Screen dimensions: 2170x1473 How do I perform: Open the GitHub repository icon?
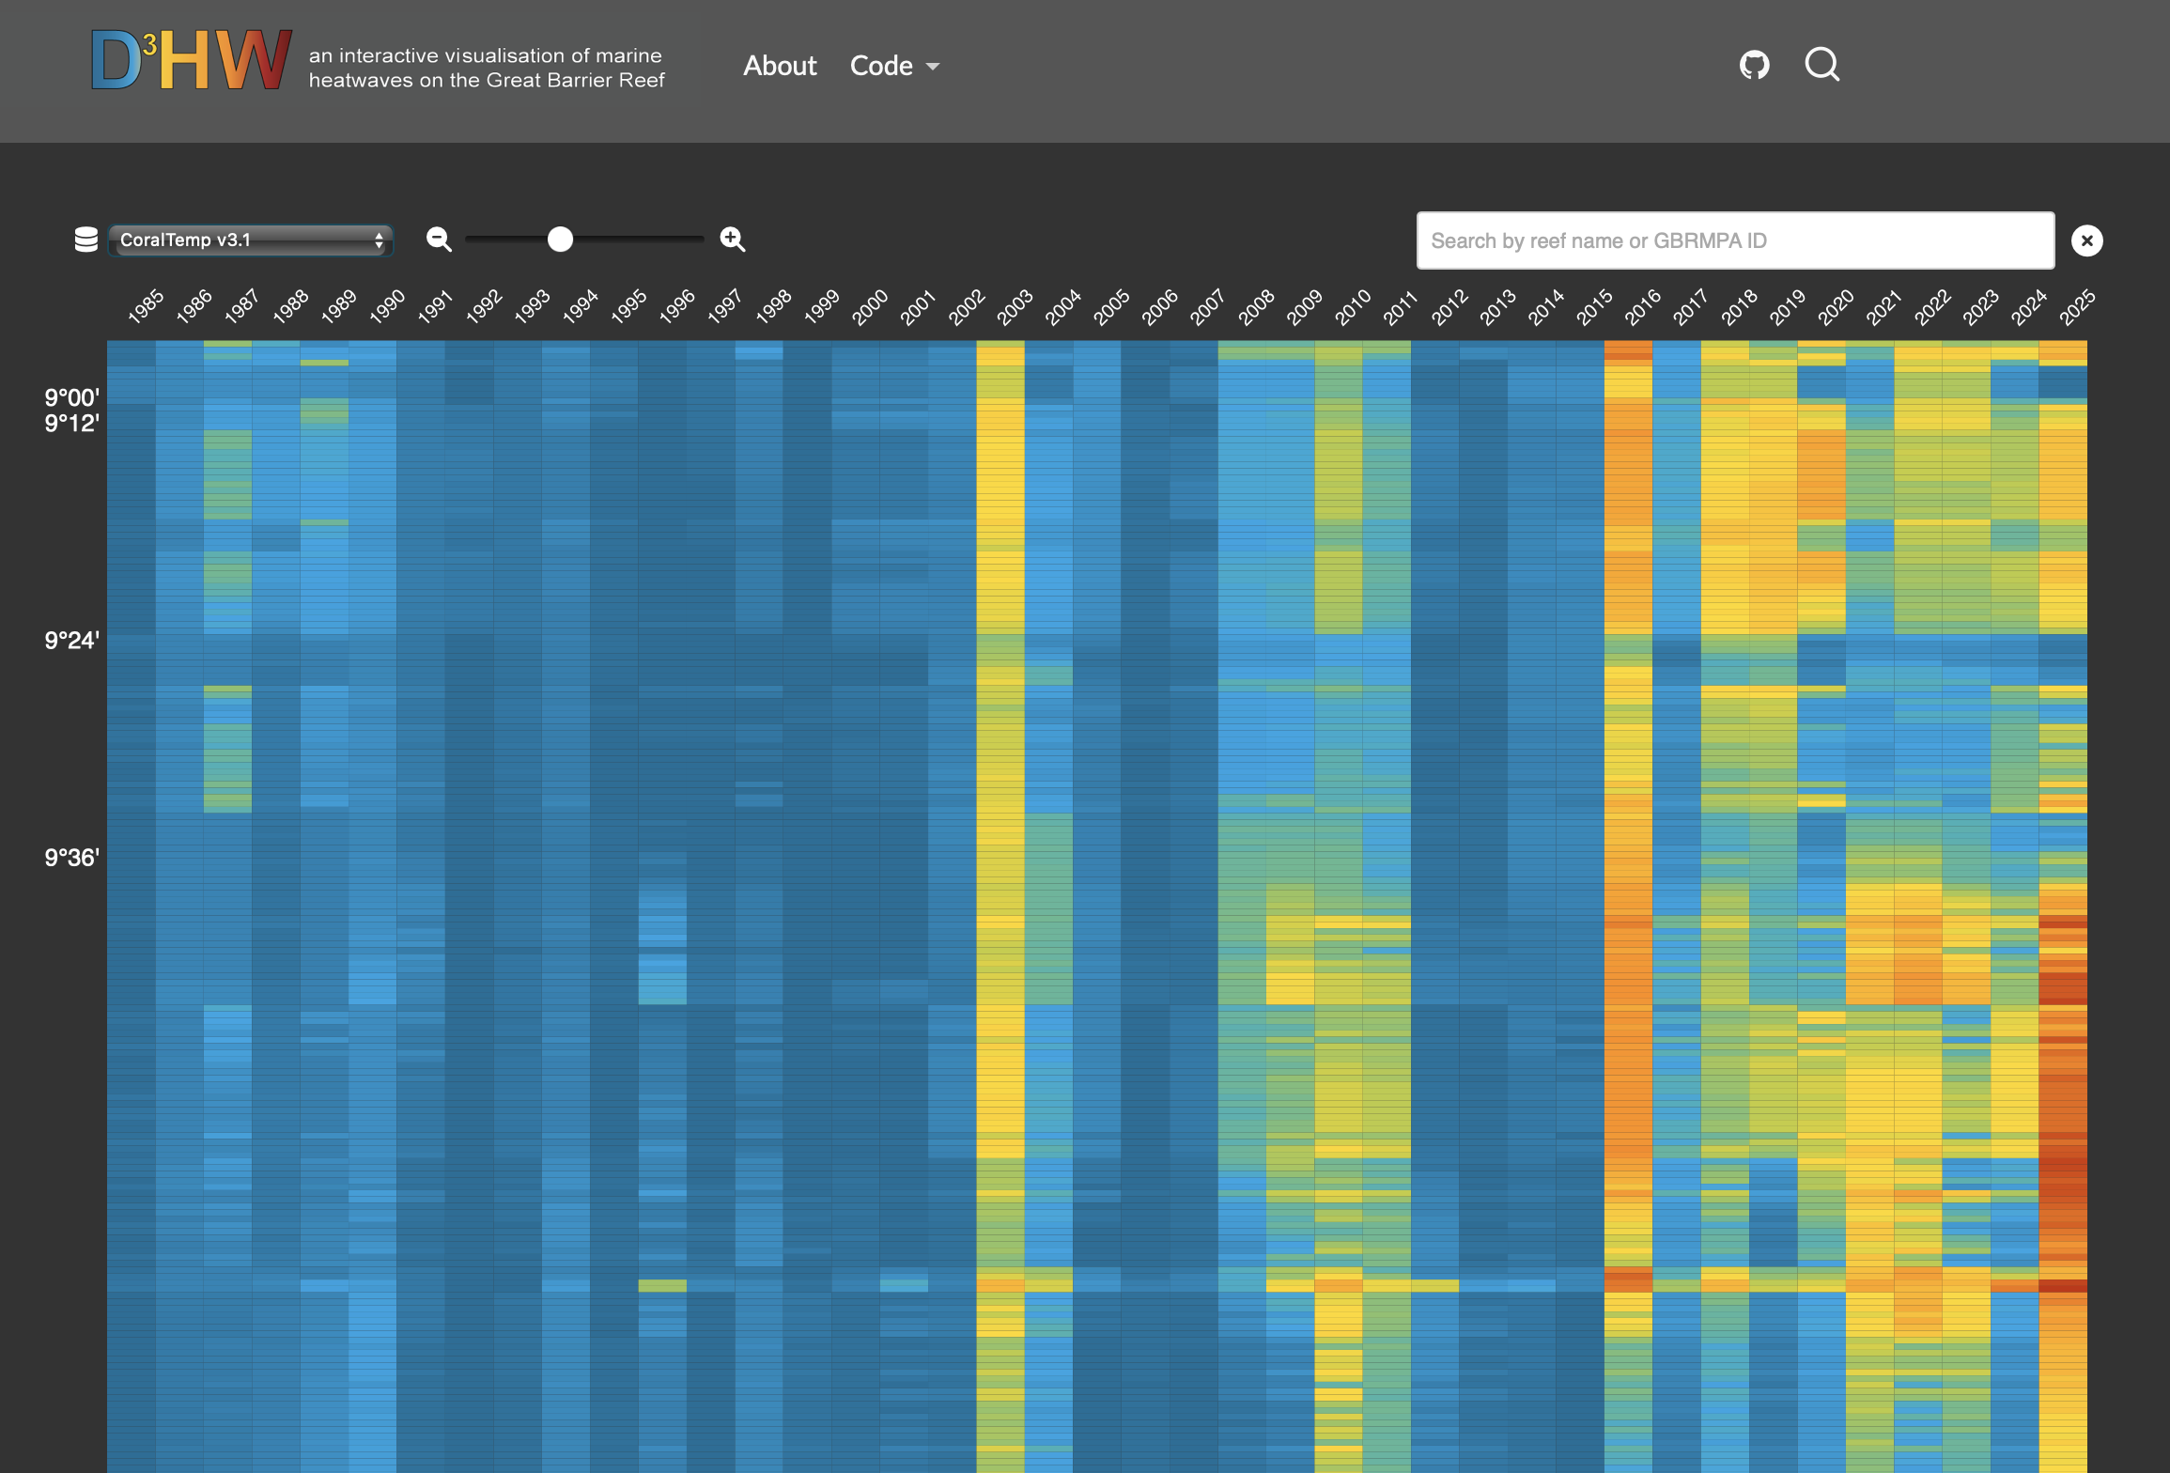click(1754, 65)
